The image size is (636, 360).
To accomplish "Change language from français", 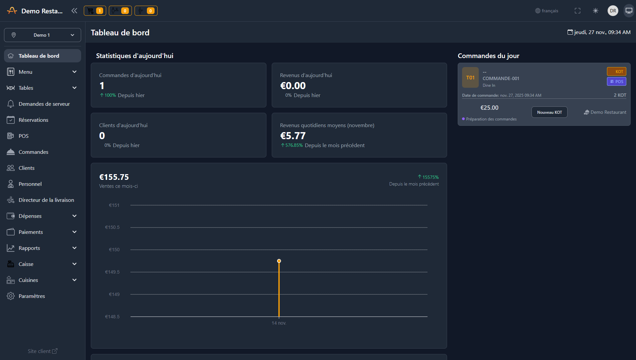I will click(x=547, y=11).
